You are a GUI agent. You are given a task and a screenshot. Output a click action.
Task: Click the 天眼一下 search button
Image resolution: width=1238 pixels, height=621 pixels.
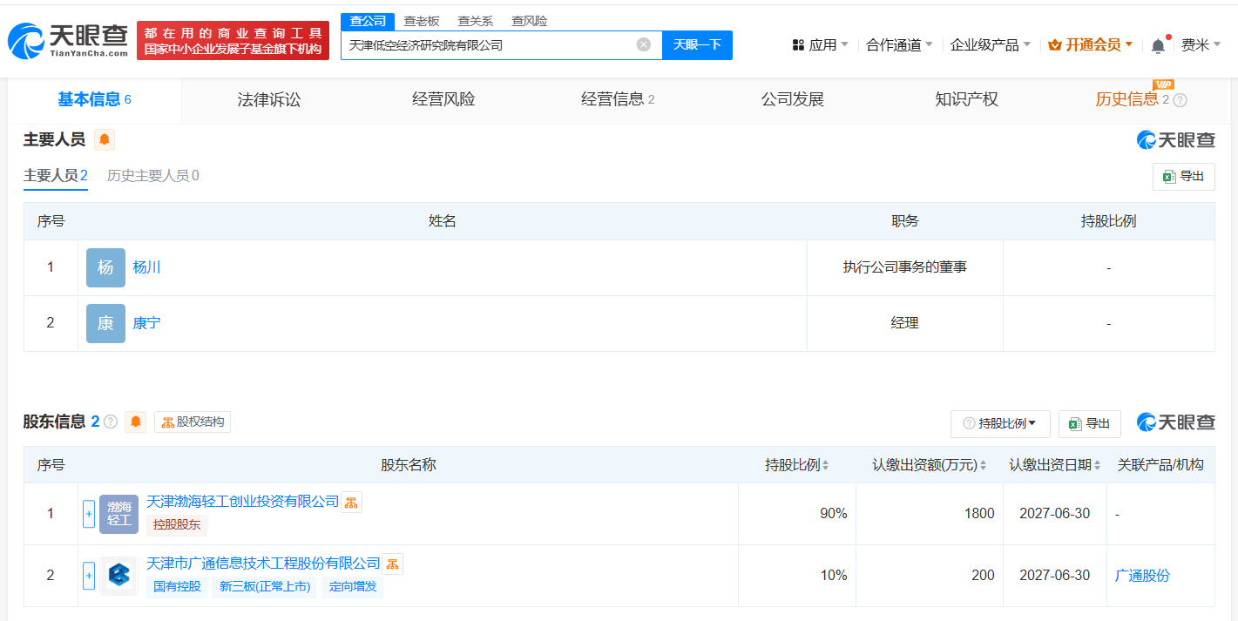697,45
